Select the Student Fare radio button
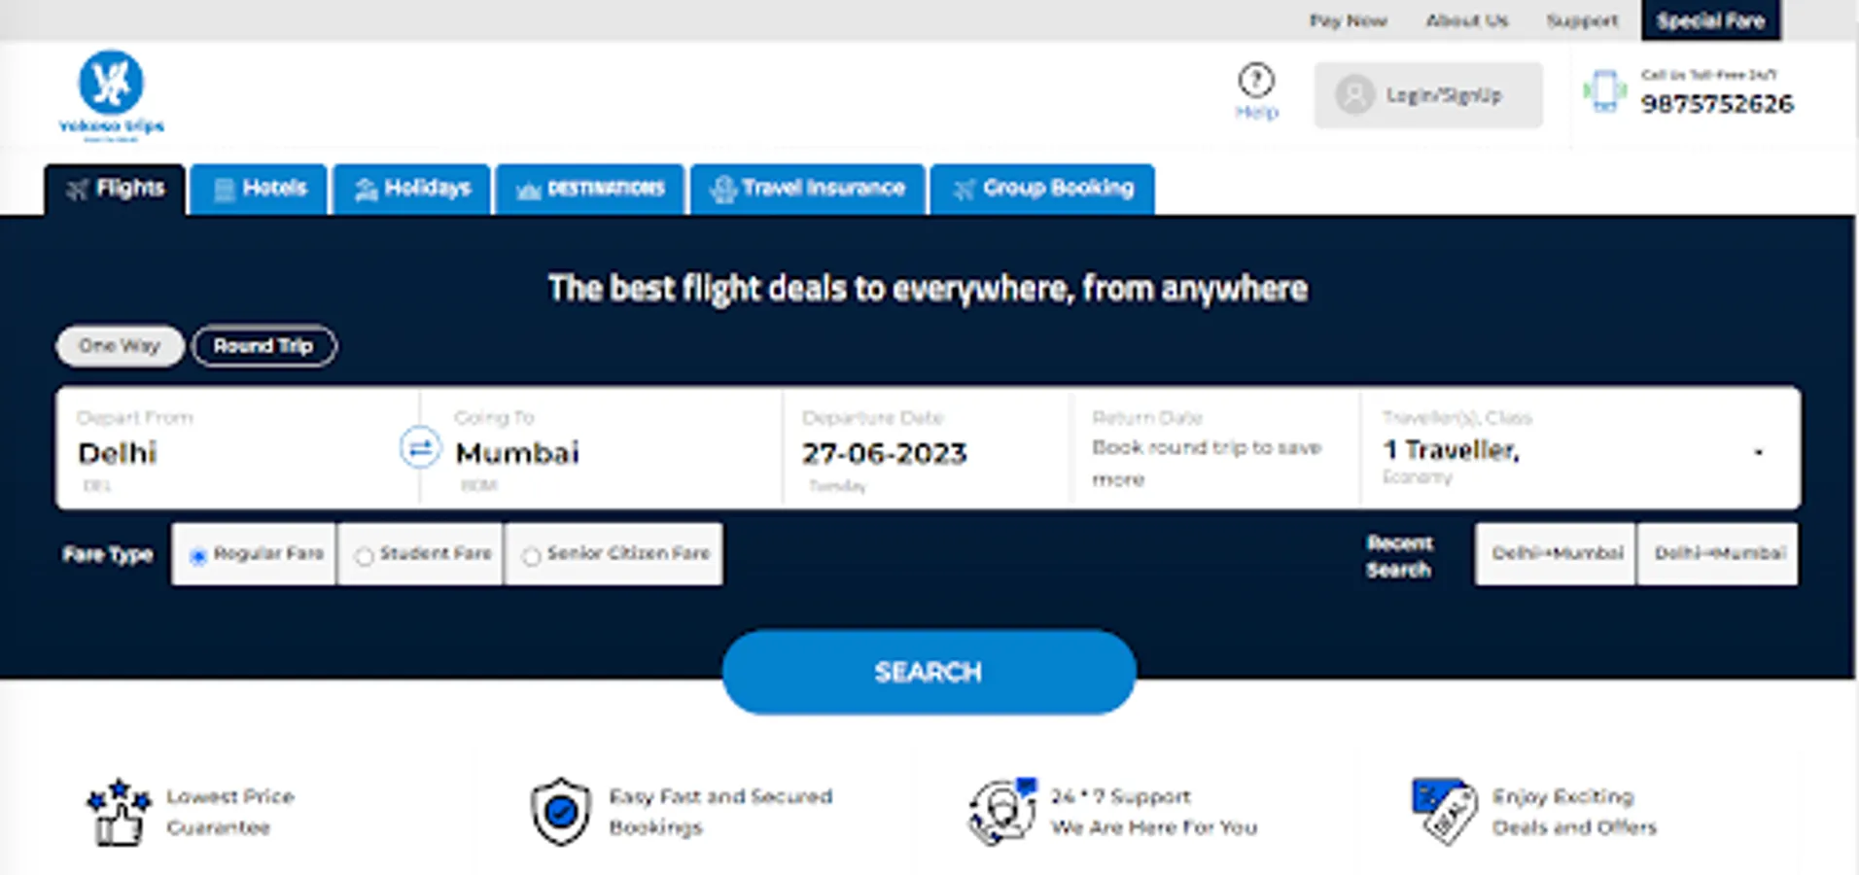This screenshot has width=1859, height=875. click(x=364, y=556)
